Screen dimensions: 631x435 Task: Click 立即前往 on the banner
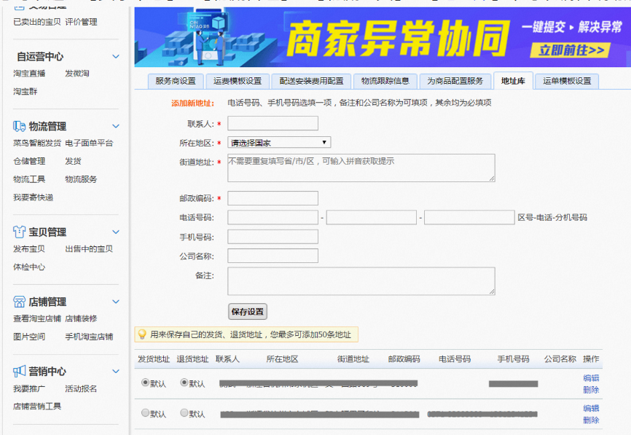click(x=571, y=50)
